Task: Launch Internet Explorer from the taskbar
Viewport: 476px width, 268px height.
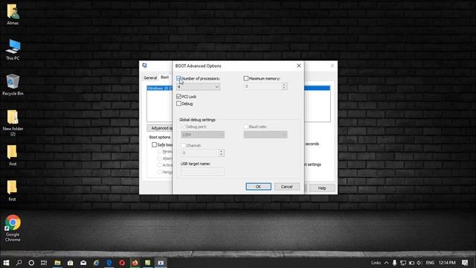Action: pyautogui.click(x=96, y=263)
